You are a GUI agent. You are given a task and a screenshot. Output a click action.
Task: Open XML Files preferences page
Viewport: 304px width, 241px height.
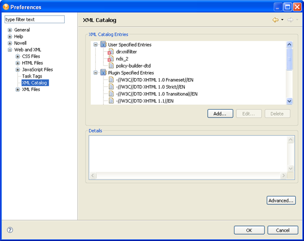coord(31,89)
